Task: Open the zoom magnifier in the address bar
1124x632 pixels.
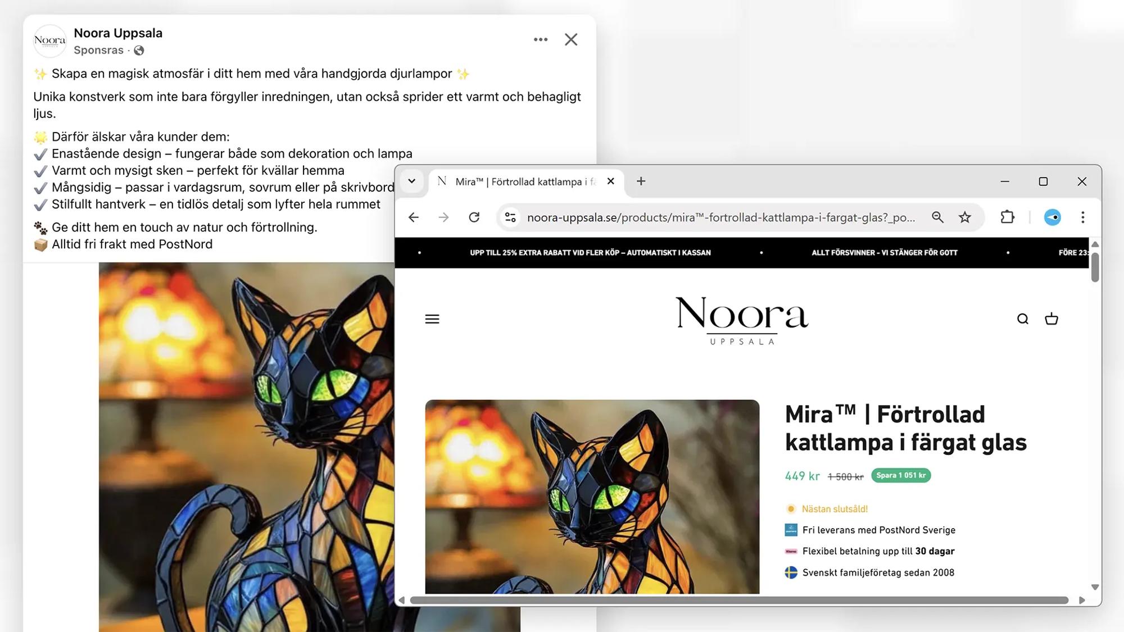Action: (937, 217)
